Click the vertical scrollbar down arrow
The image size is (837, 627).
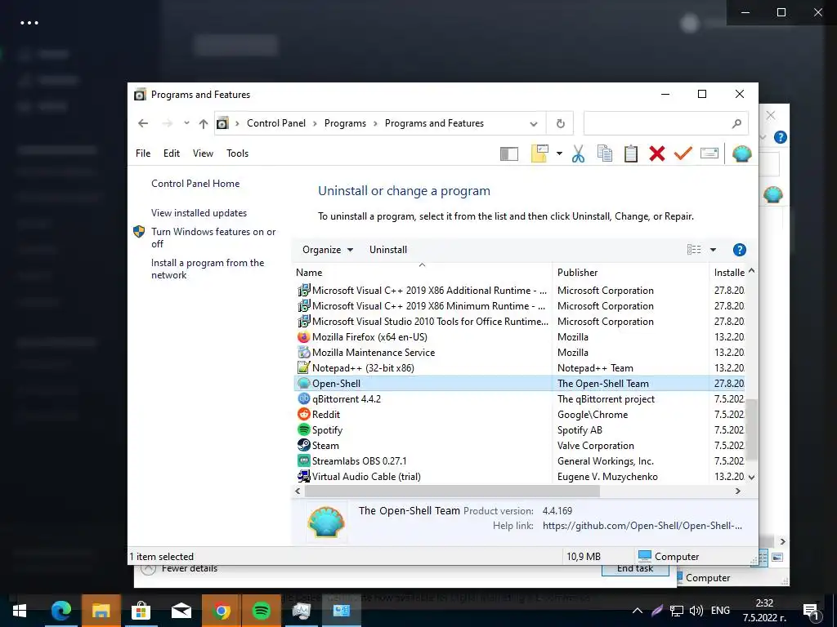752,477
